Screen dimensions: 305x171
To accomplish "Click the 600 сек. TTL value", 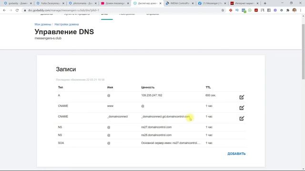I will pos(211,95).
